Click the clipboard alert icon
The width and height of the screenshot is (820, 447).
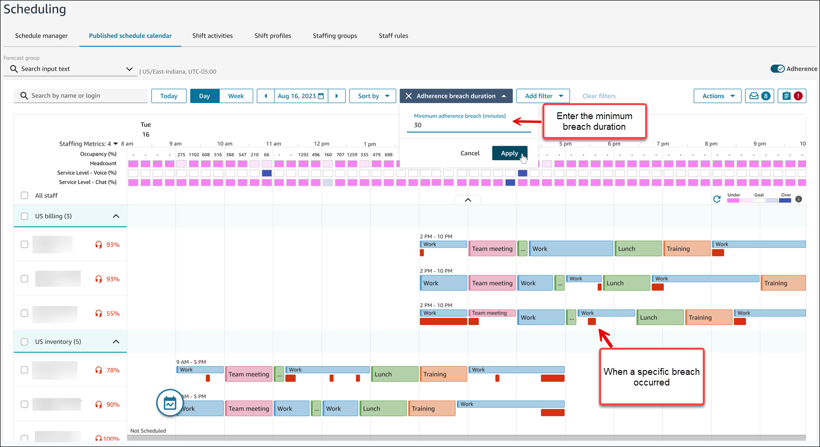tap(791, 96)
